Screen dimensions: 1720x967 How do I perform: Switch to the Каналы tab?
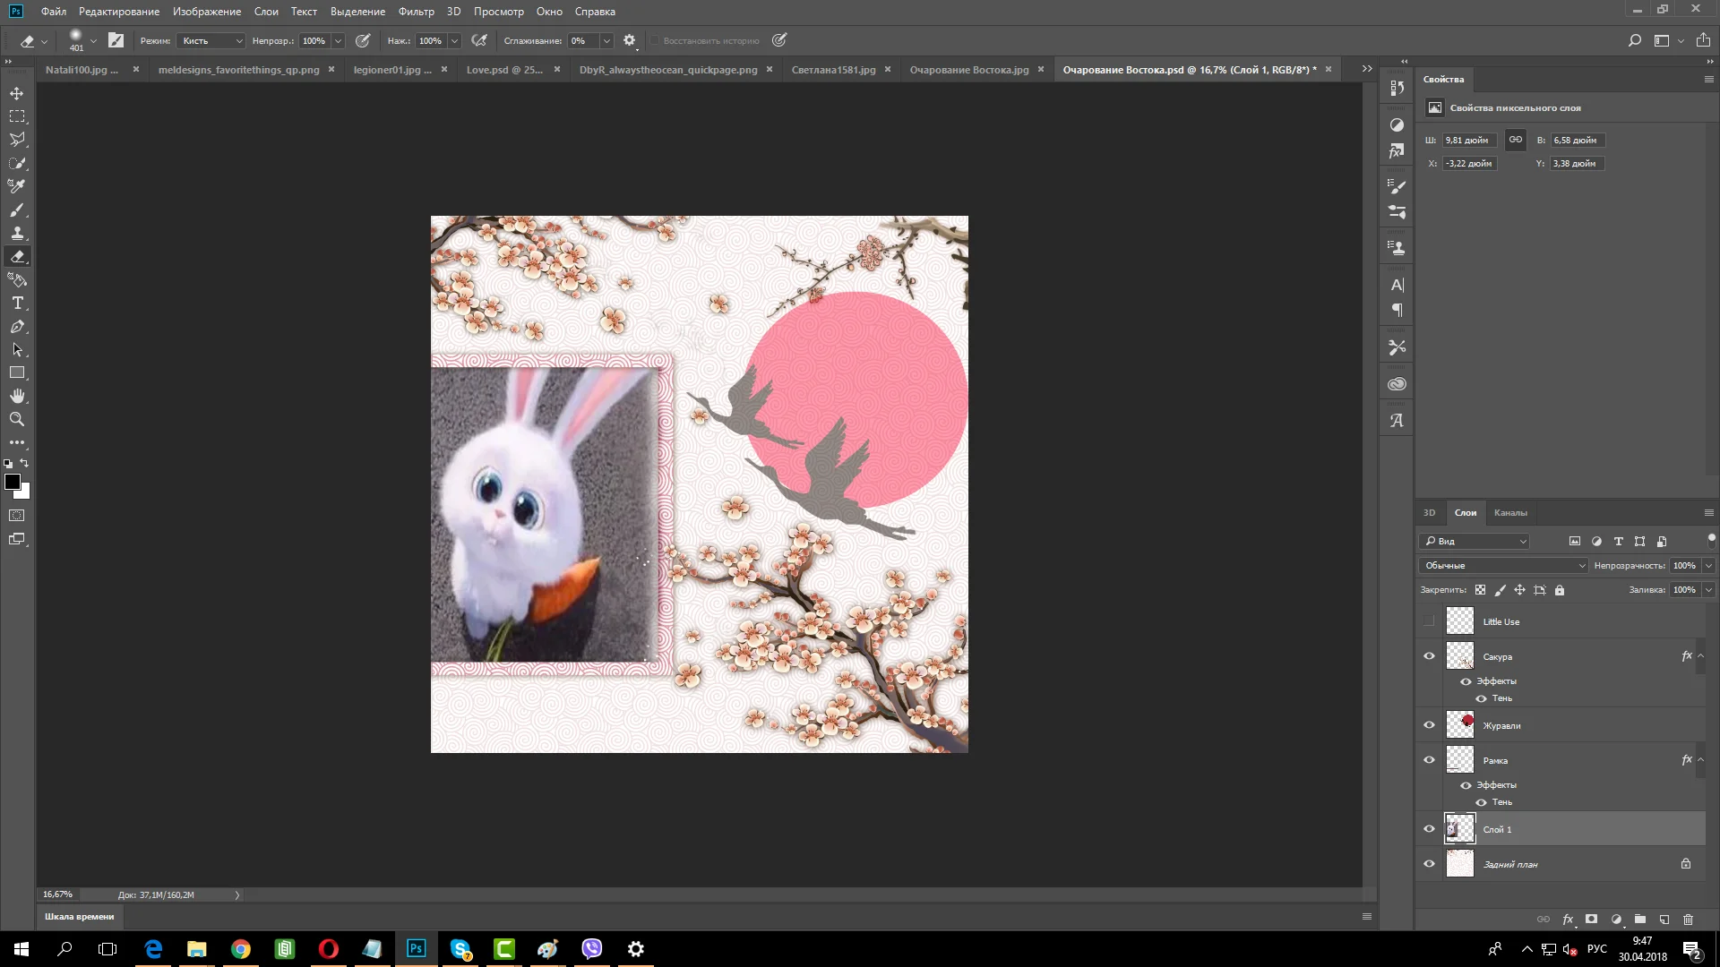1509,513
